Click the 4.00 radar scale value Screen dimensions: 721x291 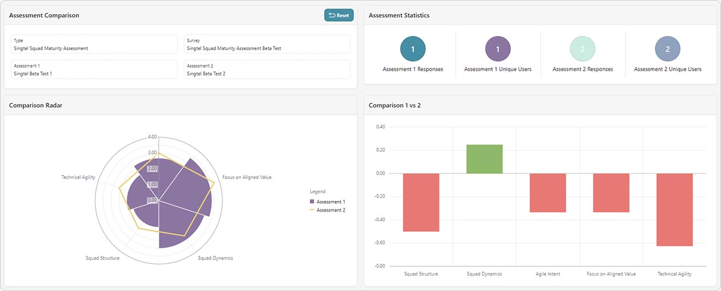click(x=152, y=137)
